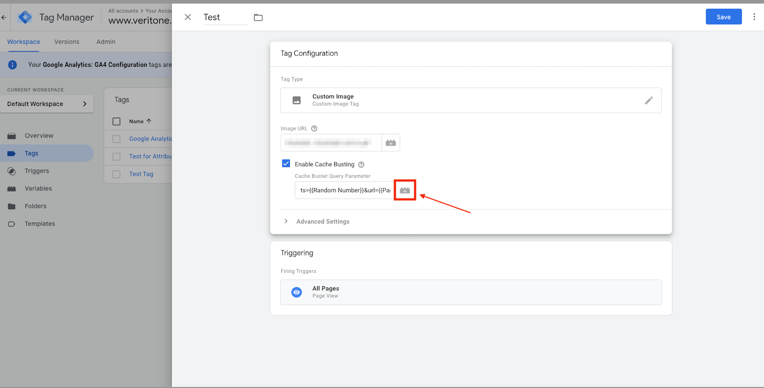This screenshot has height=388, width=764.
Task: Open the Test Tag link in tags list
Action: (141, 174)
